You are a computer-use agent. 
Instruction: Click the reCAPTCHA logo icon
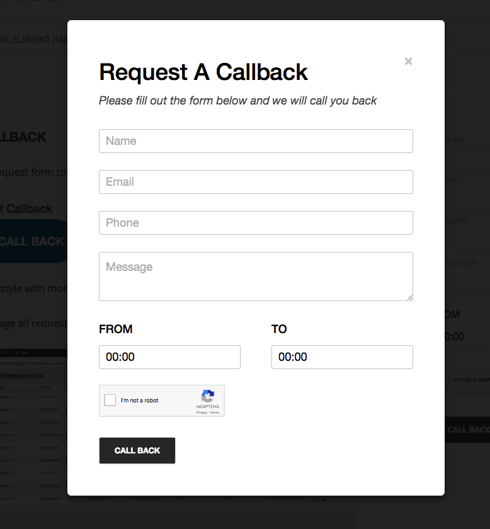[x=208, y=396]
